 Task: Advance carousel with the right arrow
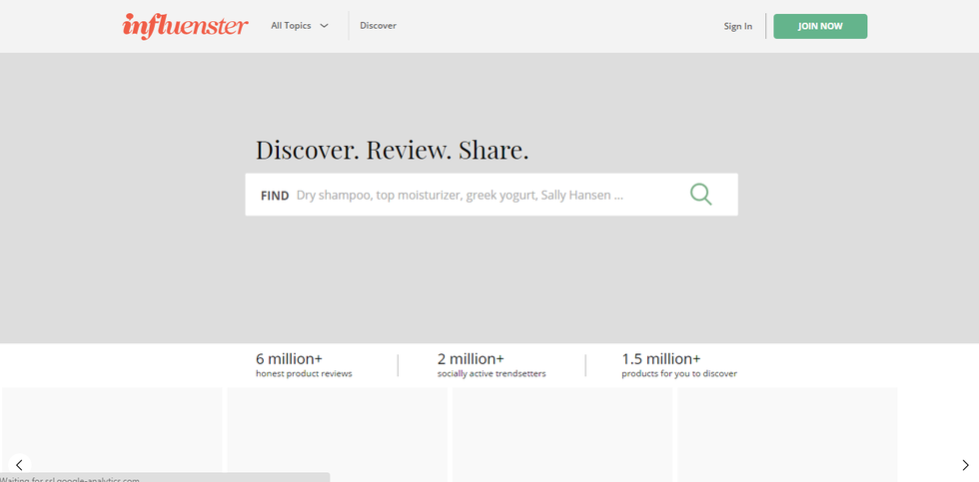coord(964,465)
